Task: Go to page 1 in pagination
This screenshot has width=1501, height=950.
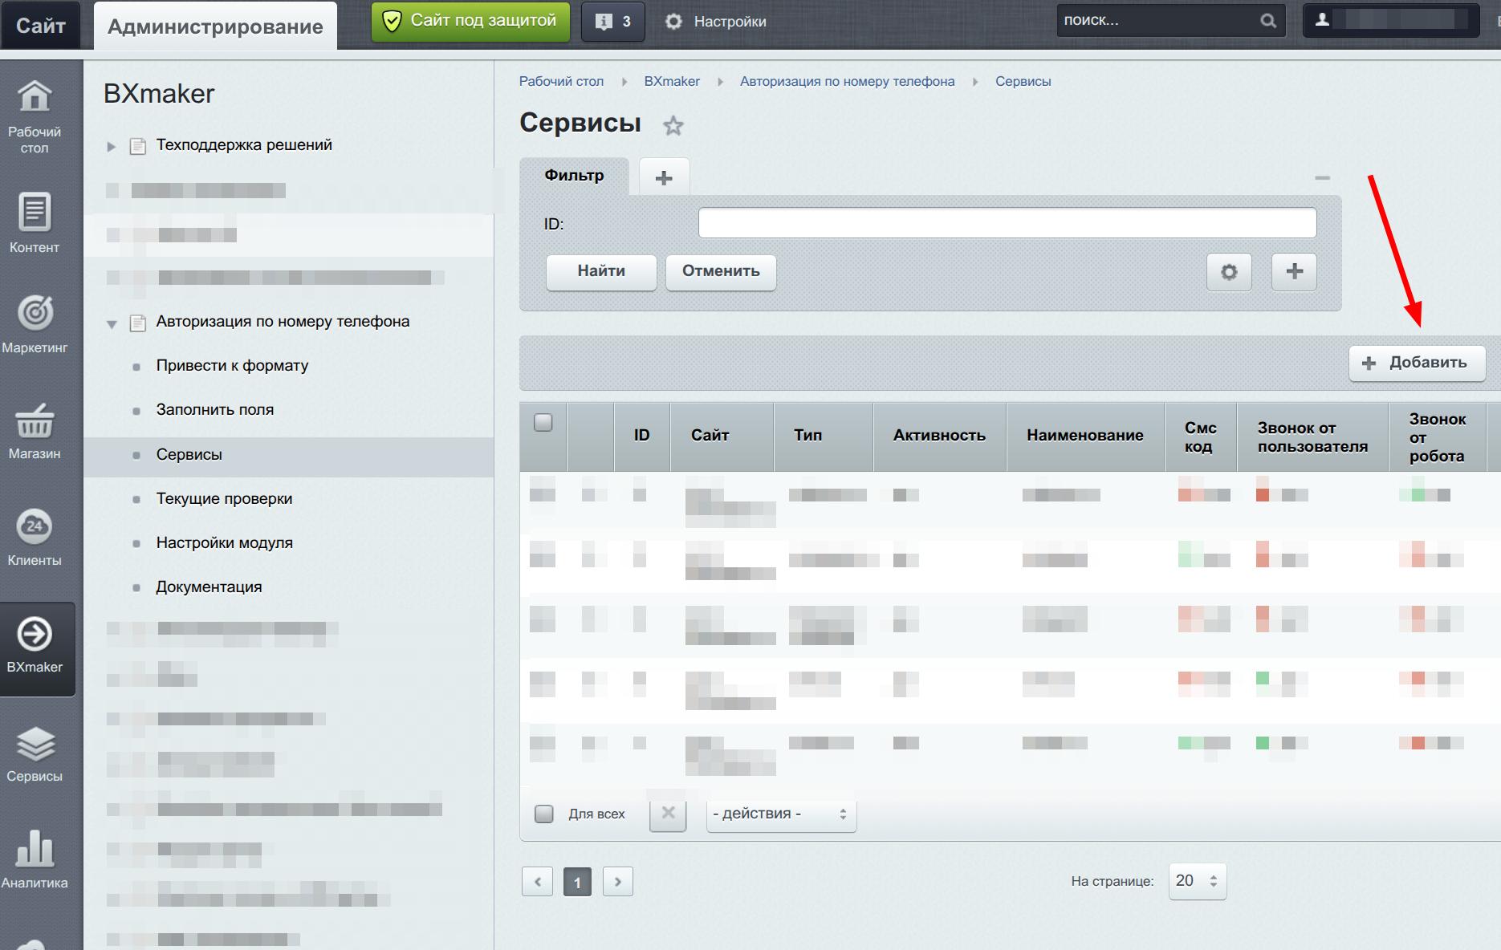Action: (x=577, y=882)
